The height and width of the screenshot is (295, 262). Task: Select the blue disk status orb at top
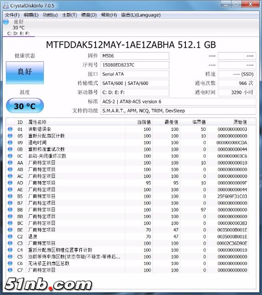pos(6,22)
